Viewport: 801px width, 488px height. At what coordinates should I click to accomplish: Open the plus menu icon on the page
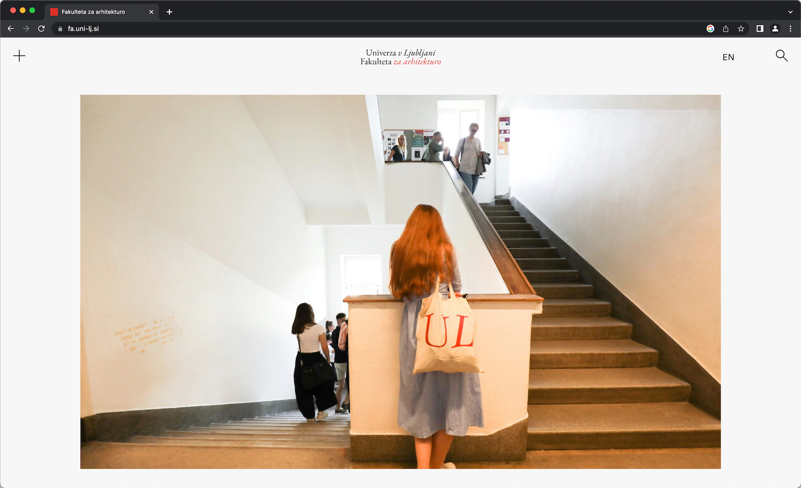pyautogui.click(x=19, y=56)
